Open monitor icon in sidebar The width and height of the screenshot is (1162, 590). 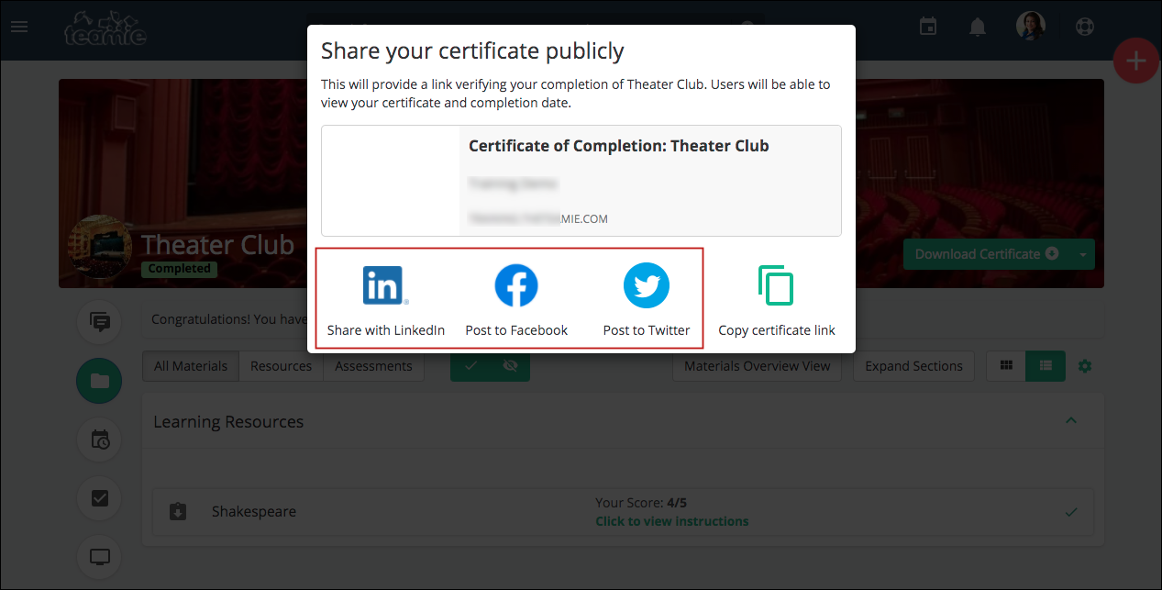(x=99, y=557)
